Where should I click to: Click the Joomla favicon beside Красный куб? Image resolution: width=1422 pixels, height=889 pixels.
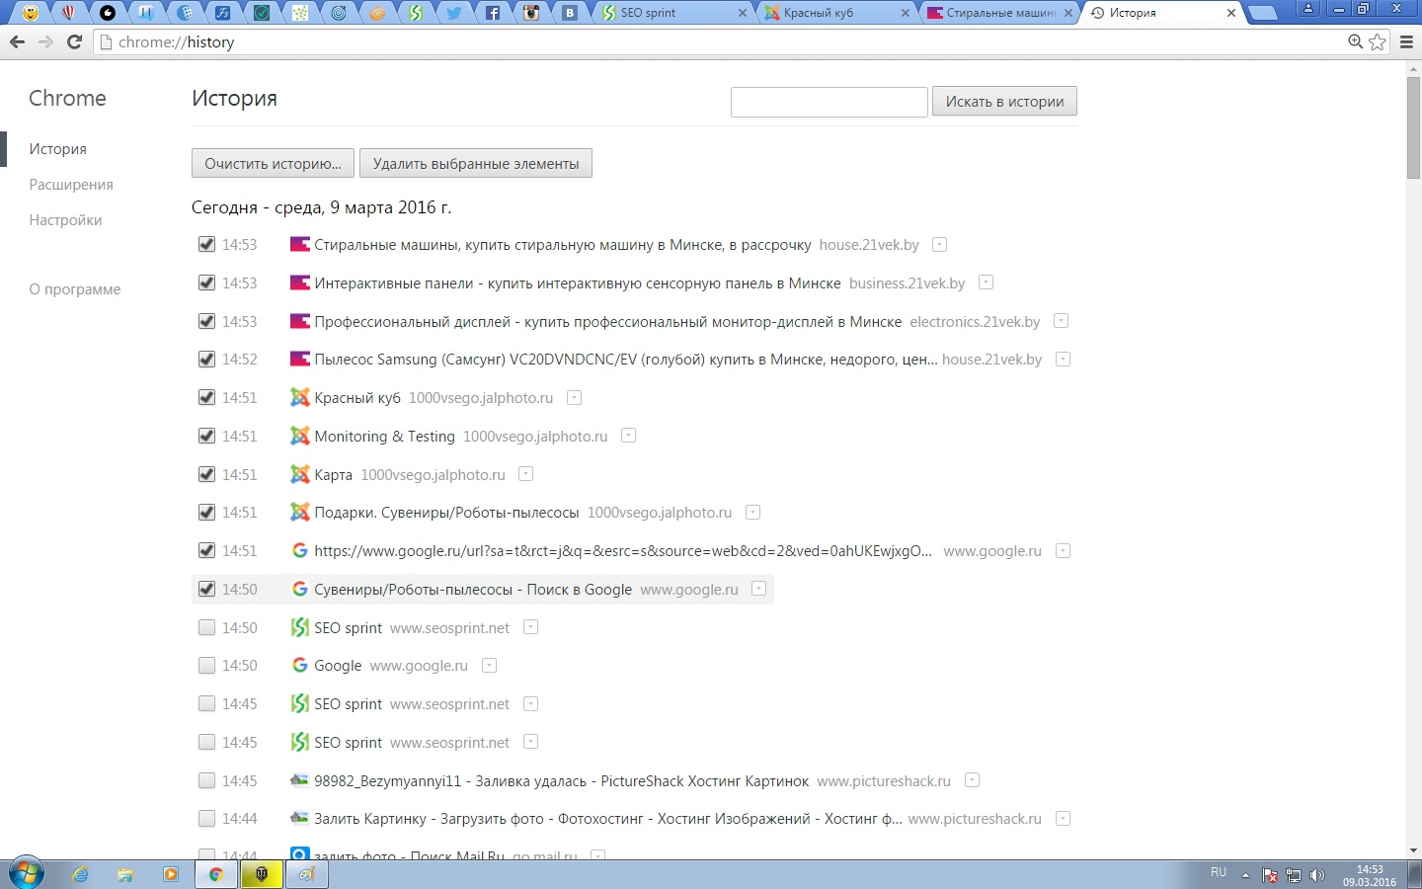[x=299, y=397]
